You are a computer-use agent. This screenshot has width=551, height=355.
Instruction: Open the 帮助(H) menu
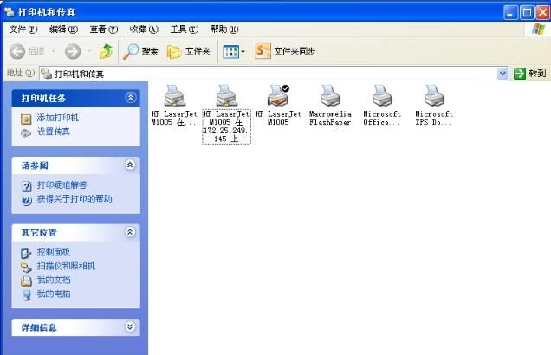pyautogui.click(x=224, y=29)
